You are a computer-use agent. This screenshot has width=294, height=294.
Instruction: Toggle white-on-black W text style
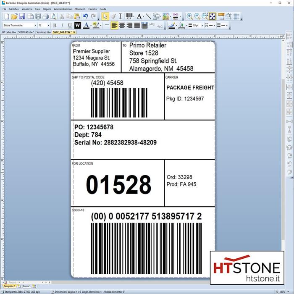77,25
